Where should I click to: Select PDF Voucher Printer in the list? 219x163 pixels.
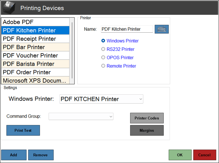(35, 56)
